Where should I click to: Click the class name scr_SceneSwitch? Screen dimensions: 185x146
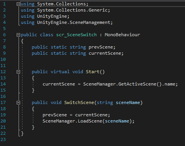click(76, 35)
